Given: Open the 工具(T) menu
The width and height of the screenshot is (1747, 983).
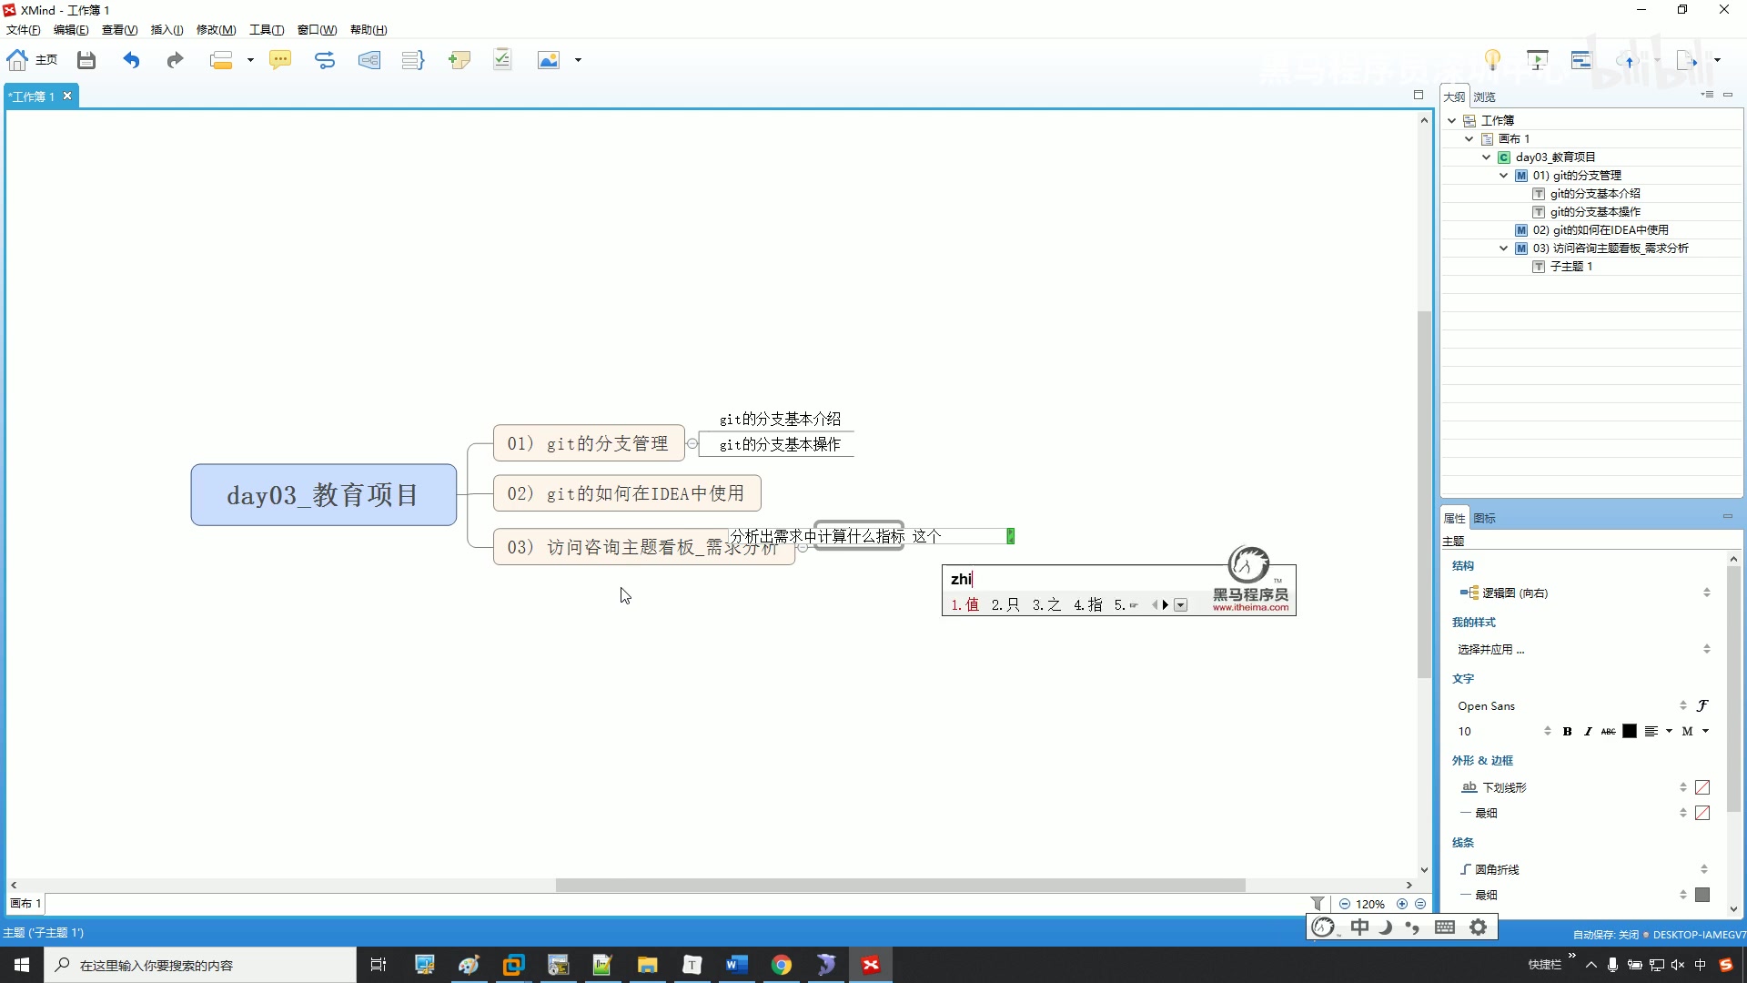Looking at the screenshot, I should click(266, 29).
